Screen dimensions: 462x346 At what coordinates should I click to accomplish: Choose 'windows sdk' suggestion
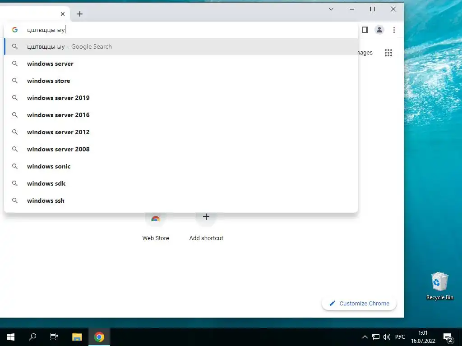[181, 183]
